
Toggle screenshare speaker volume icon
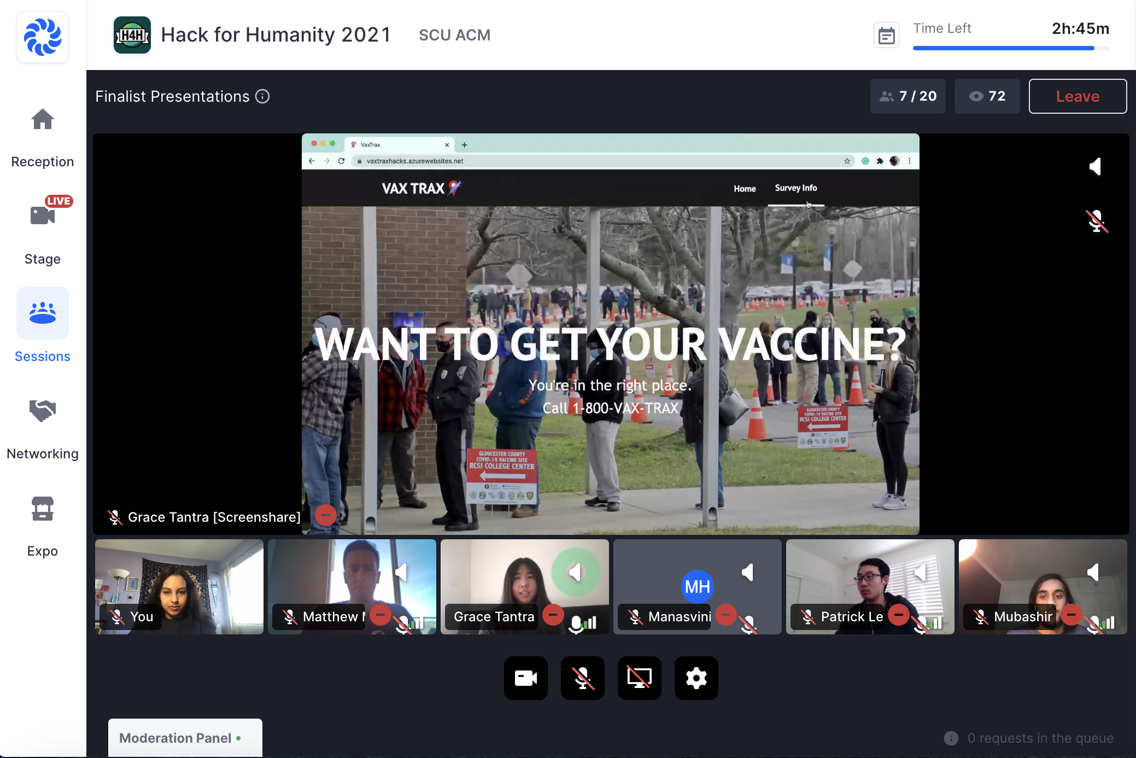point(1096,166)
